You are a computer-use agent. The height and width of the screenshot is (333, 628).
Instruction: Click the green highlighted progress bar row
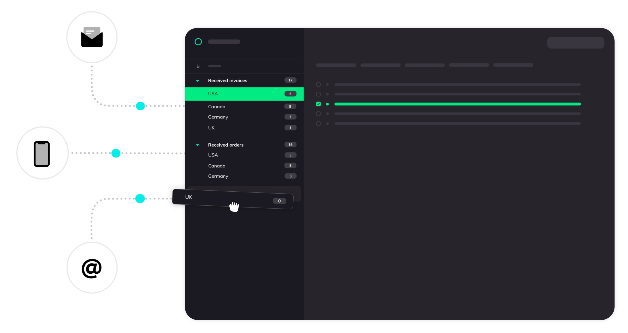point(457,104)
